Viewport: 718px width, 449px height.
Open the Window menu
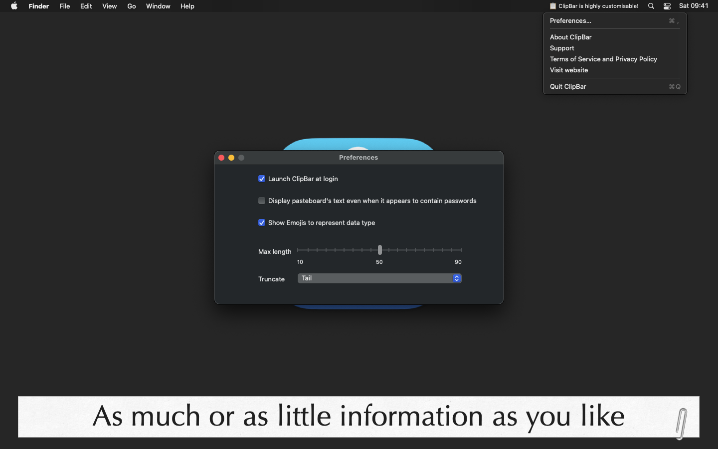pos(158,6)
